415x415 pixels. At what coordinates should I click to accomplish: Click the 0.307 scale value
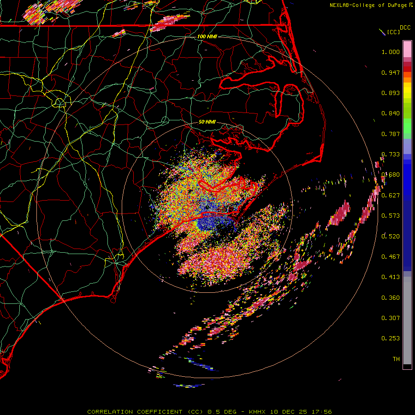[391, 318]
